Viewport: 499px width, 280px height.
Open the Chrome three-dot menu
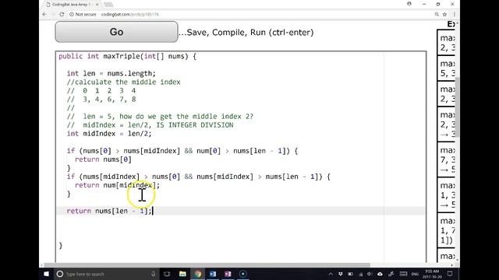point(454,14)
